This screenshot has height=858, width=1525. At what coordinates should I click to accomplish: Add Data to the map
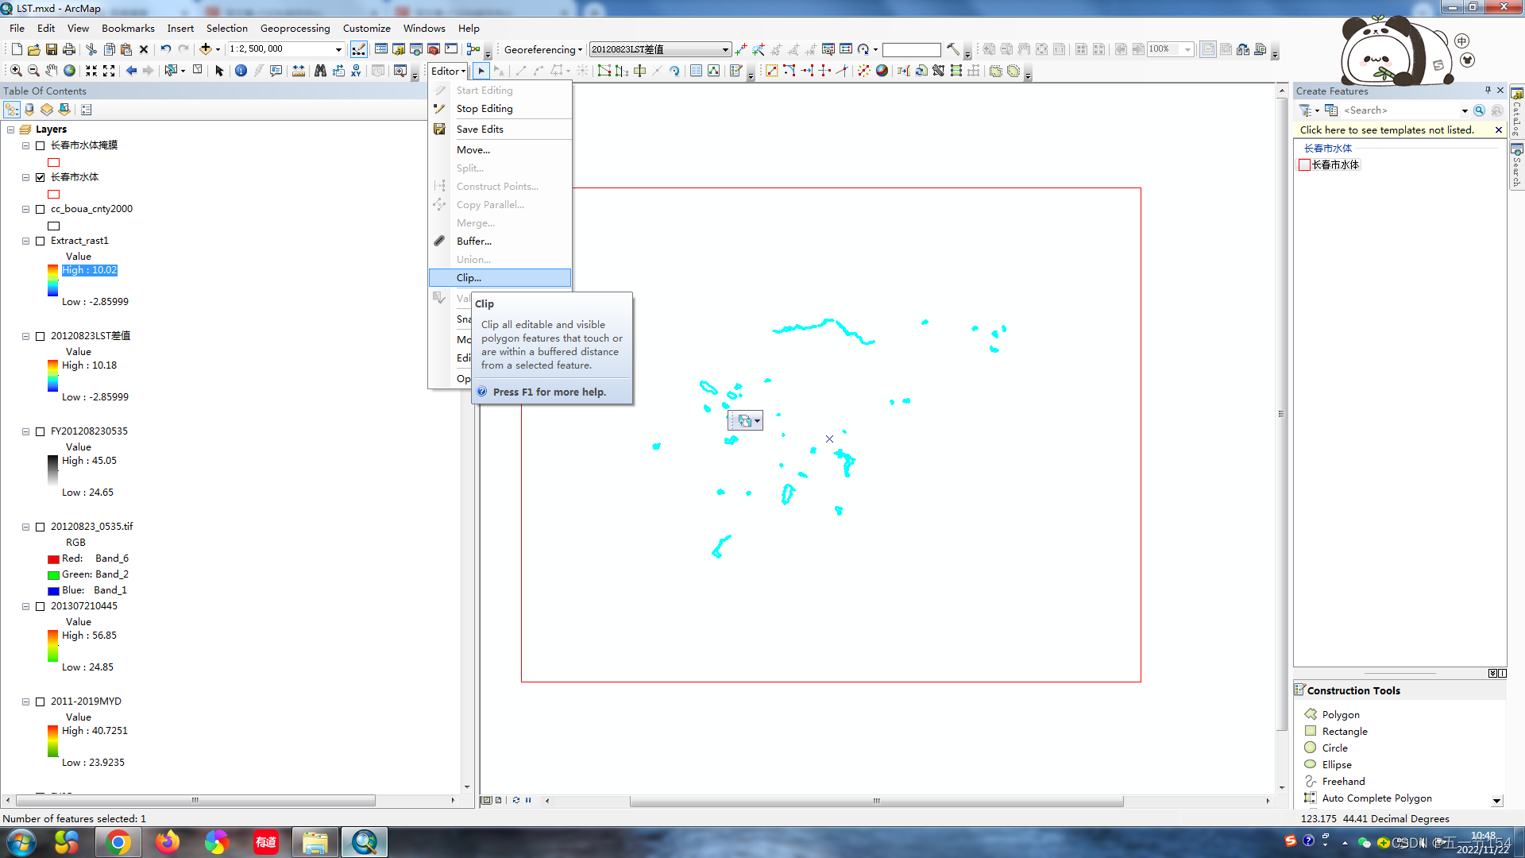pyautogui.click(x=205, y=49)
